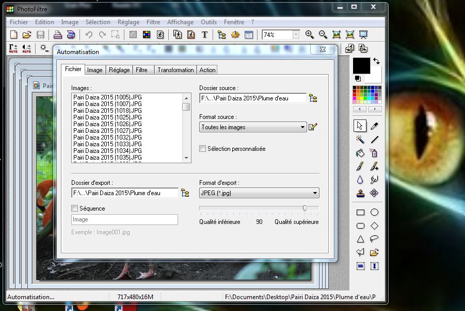The image size is (465, 311).
Task: Click the Redo arrow icon
Action: 102,34
